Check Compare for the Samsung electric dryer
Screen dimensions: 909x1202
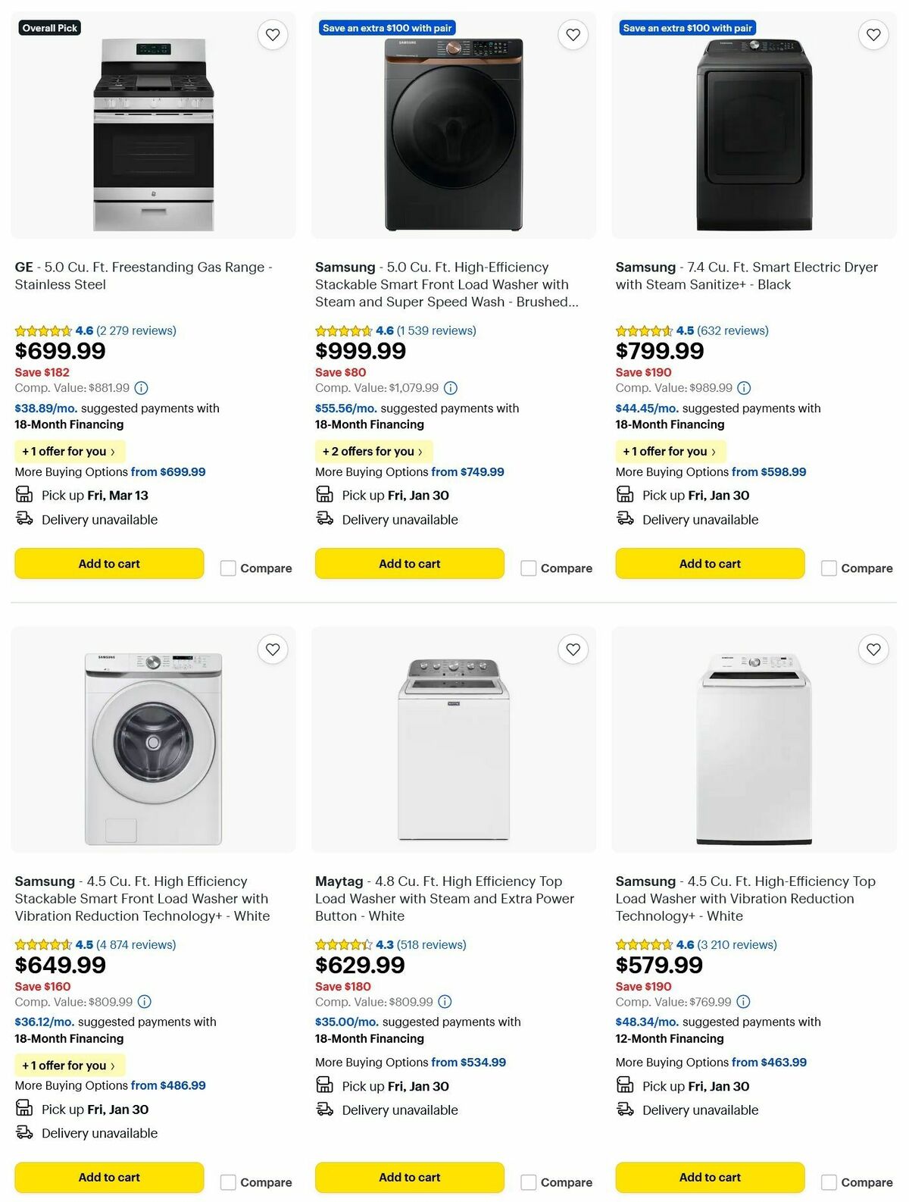point(829,567)
